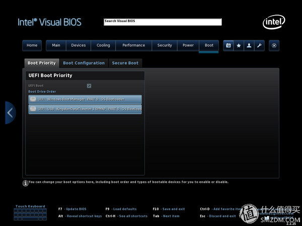
Task: Click in the Search Visual BIOS field
Action: 163,22
